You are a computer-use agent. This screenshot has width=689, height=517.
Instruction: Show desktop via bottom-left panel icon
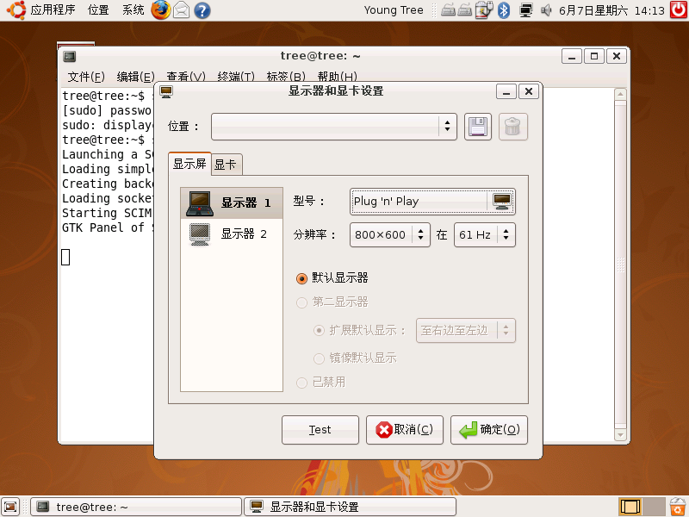[x=10, y=507]
